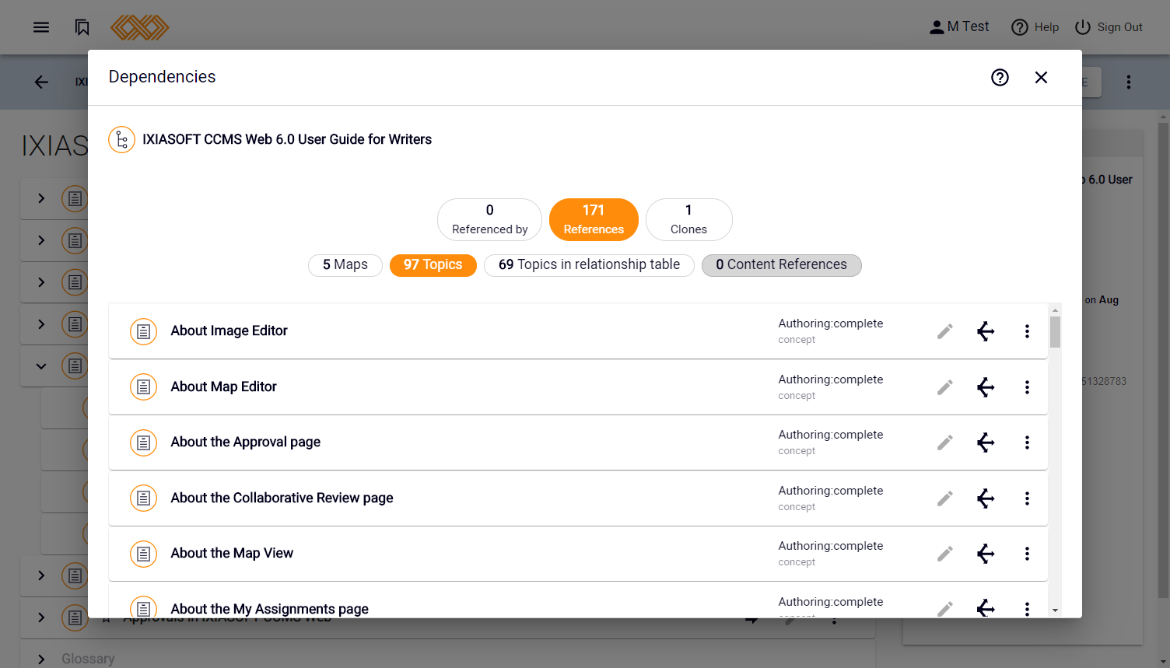Open Help in the top bar

pyautogui.click(x=1035, y=27)
